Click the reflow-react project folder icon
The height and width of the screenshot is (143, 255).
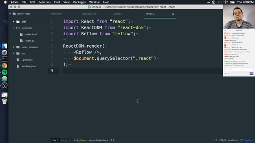click(14, 14)
